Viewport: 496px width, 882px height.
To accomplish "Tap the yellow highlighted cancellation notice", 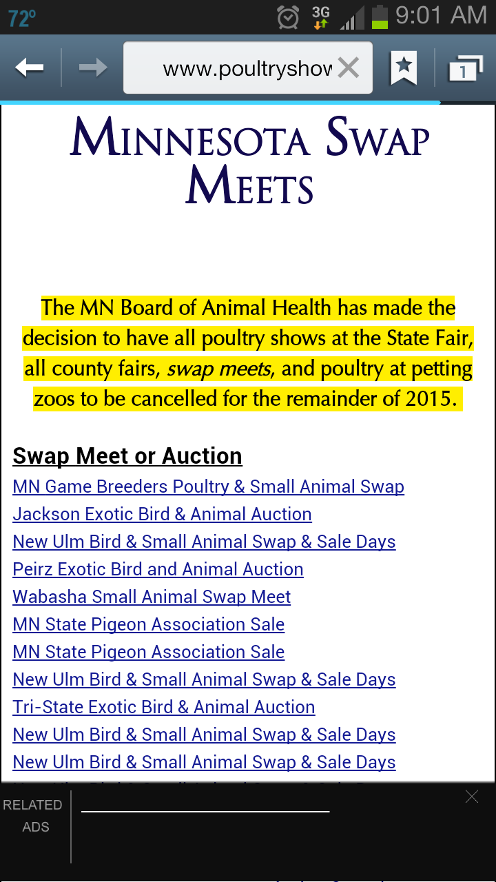I will click(248, 353).
